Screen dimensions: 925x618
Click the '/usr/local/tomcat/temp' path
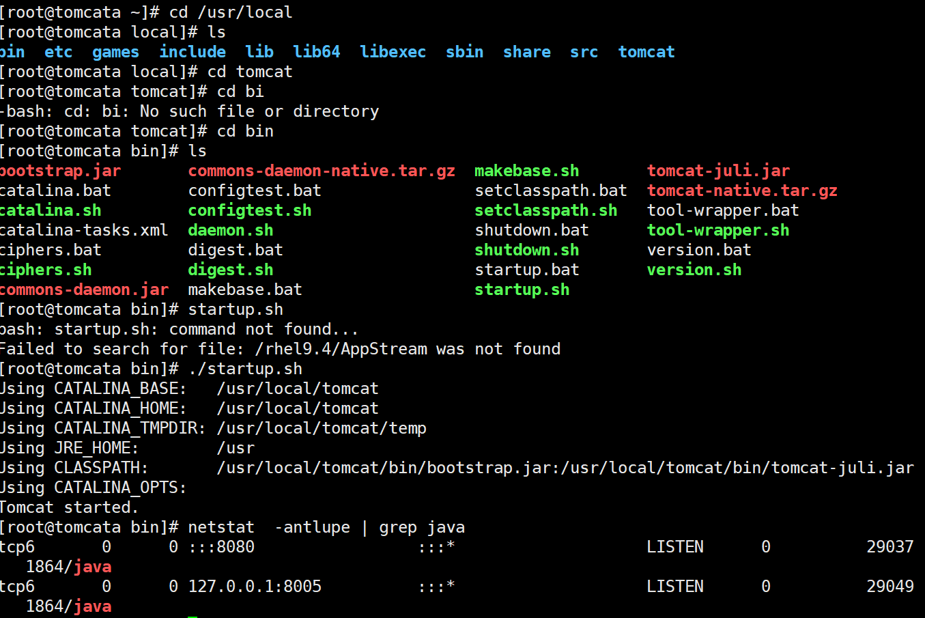click(322, 428)
